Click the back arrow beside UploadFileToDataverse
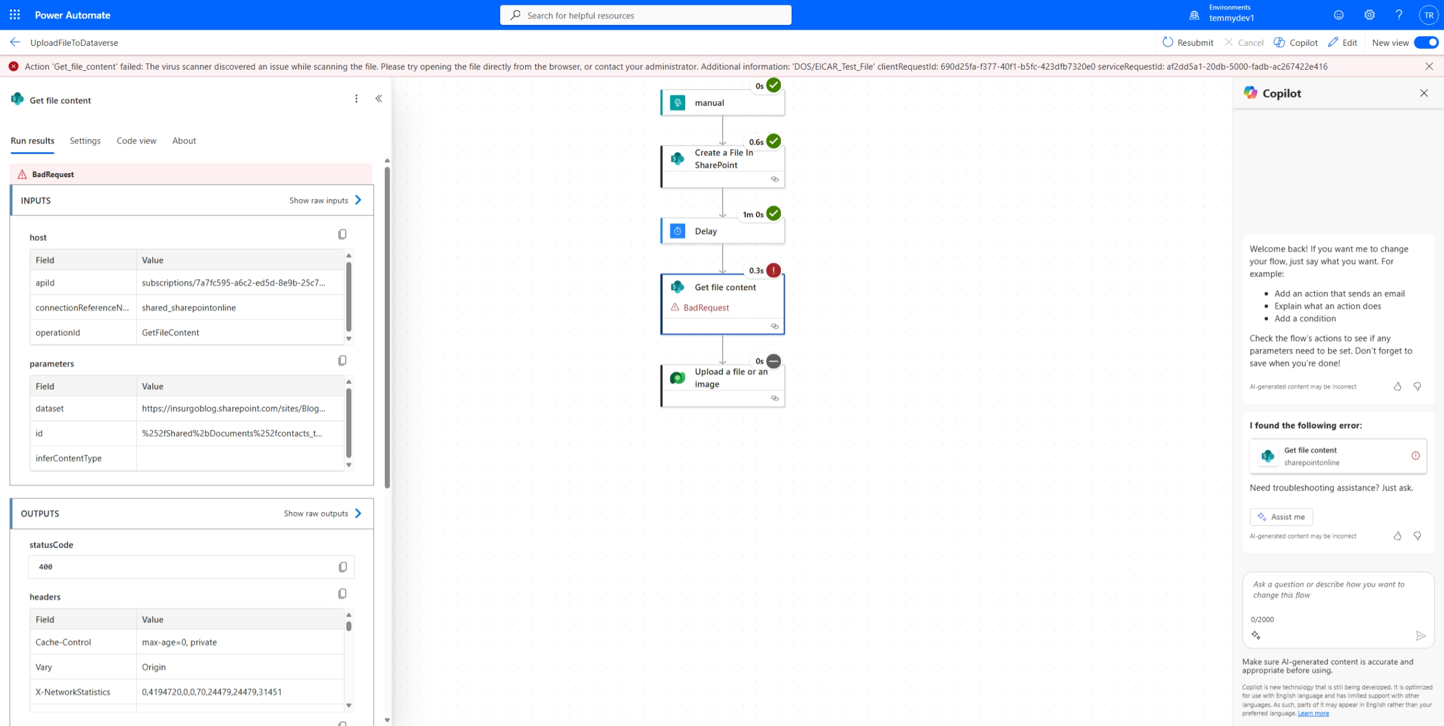The image size is (1444, 726). 15,42
